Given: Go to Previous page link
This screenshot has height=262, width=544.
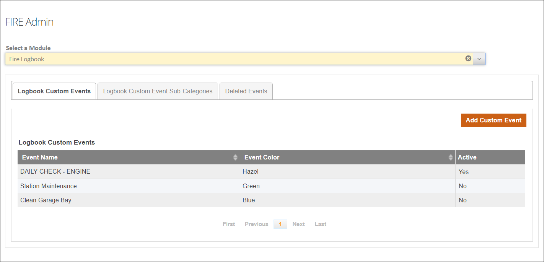Looking at the screenshot, I should [x=256, y=224].
